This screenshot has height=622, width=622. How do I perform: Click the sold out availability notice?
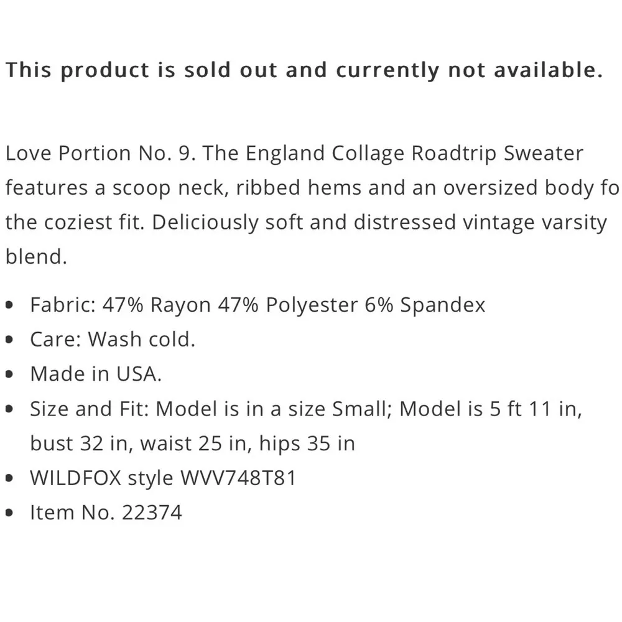(x=304, y=70)
